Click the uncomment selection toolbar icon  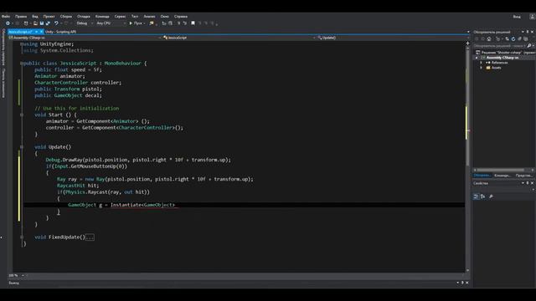(x=185, y=23)
